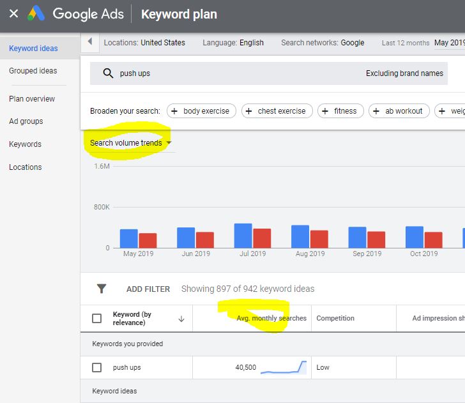Open the Keywords section
This screenshot has width=465, height=403.
coord(25,144)
